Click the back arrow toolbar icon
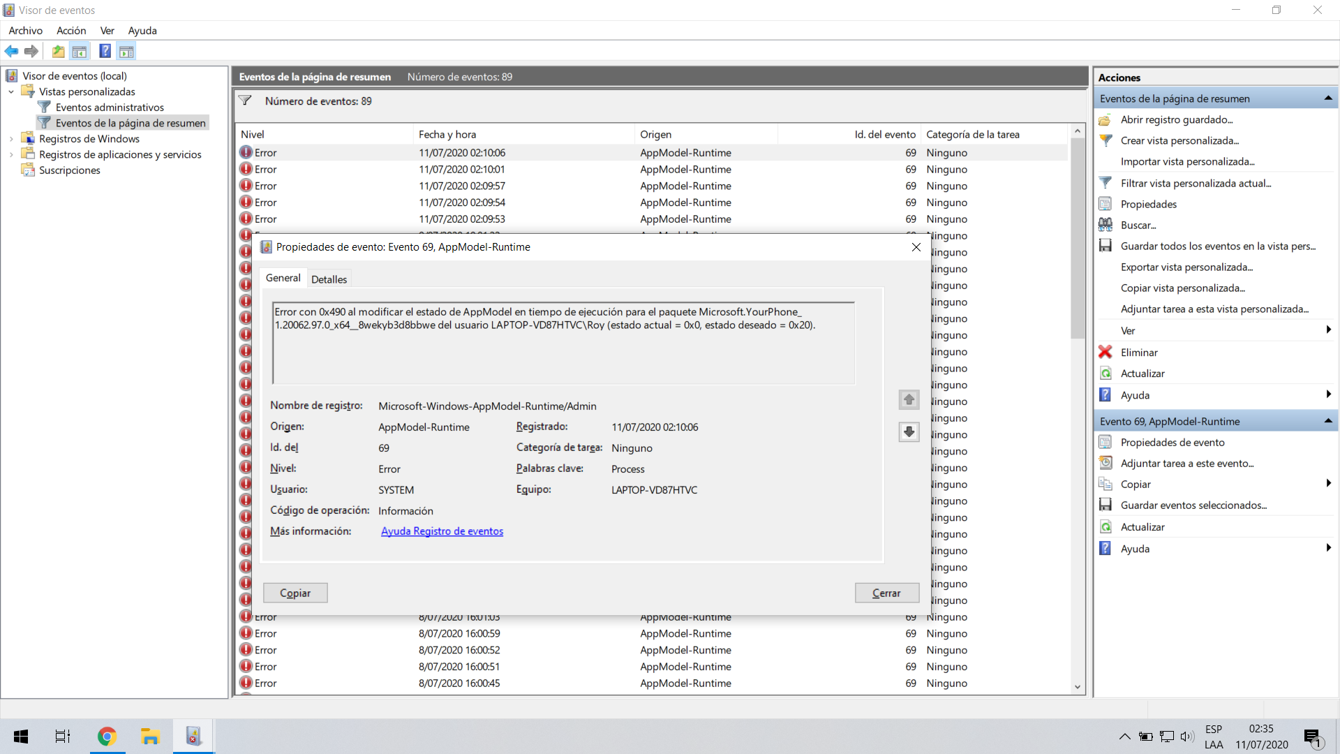 12,51
